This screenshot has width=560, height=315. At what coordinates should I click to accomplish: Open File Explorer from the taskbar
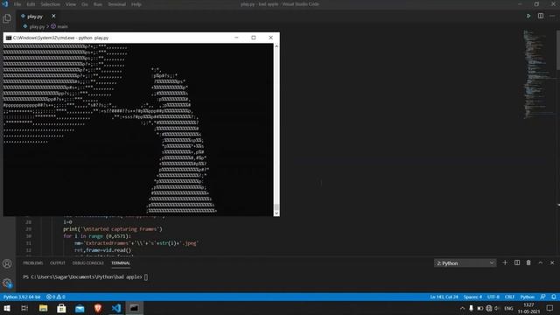click(43, 308)
